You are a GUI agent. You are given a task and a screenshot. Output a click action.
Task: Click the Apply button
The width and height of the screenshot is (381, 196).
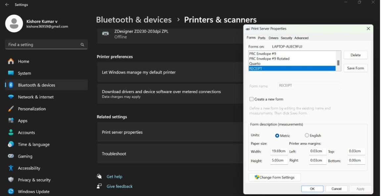point(360,189)
